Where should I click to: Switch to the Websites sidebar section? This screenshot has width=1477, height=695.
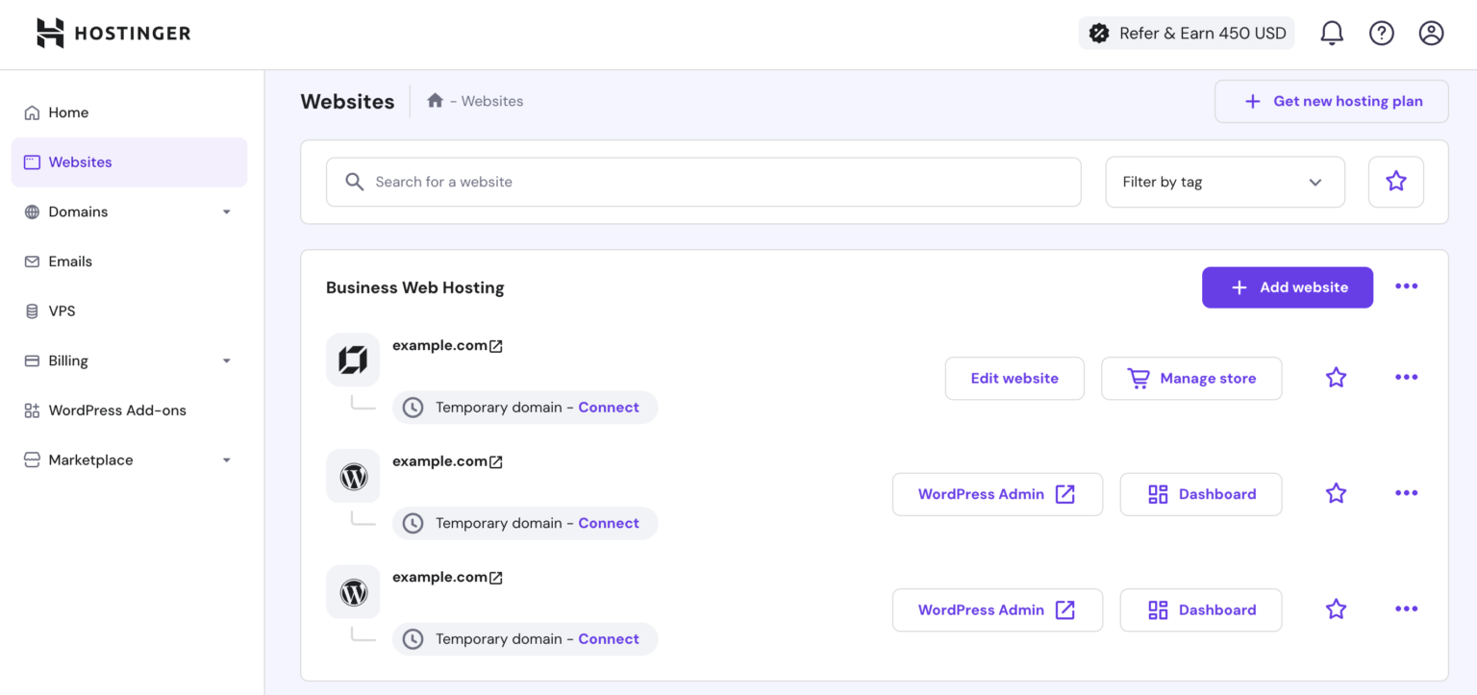[x=80, y=161]
